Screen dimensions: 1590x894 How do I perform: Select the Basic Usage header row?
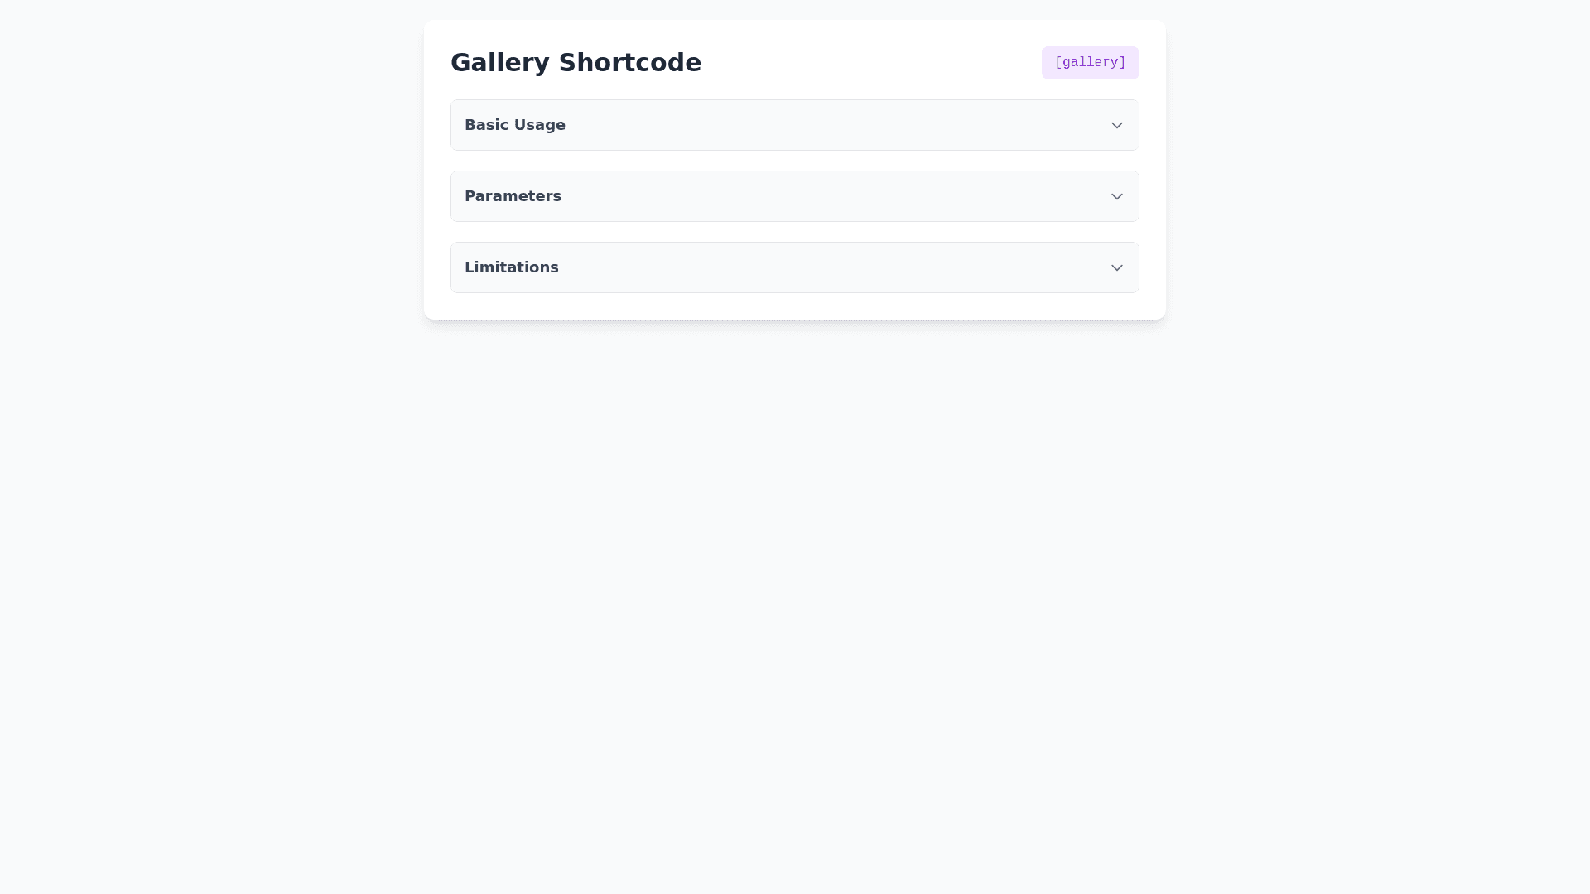(793, 126)
